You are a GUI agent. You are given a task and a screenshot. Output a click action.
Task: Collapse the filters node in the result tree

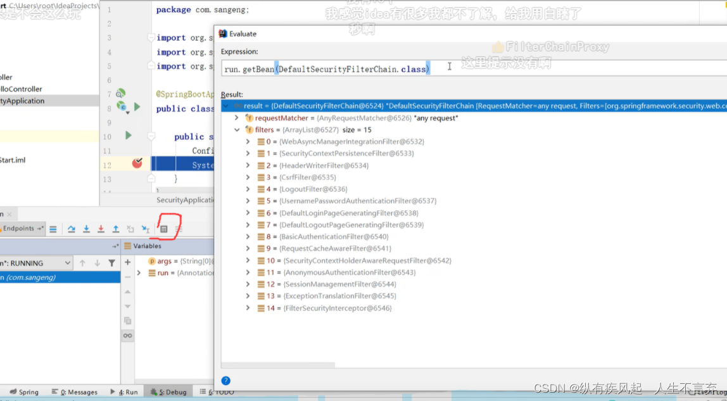[237, 129]
